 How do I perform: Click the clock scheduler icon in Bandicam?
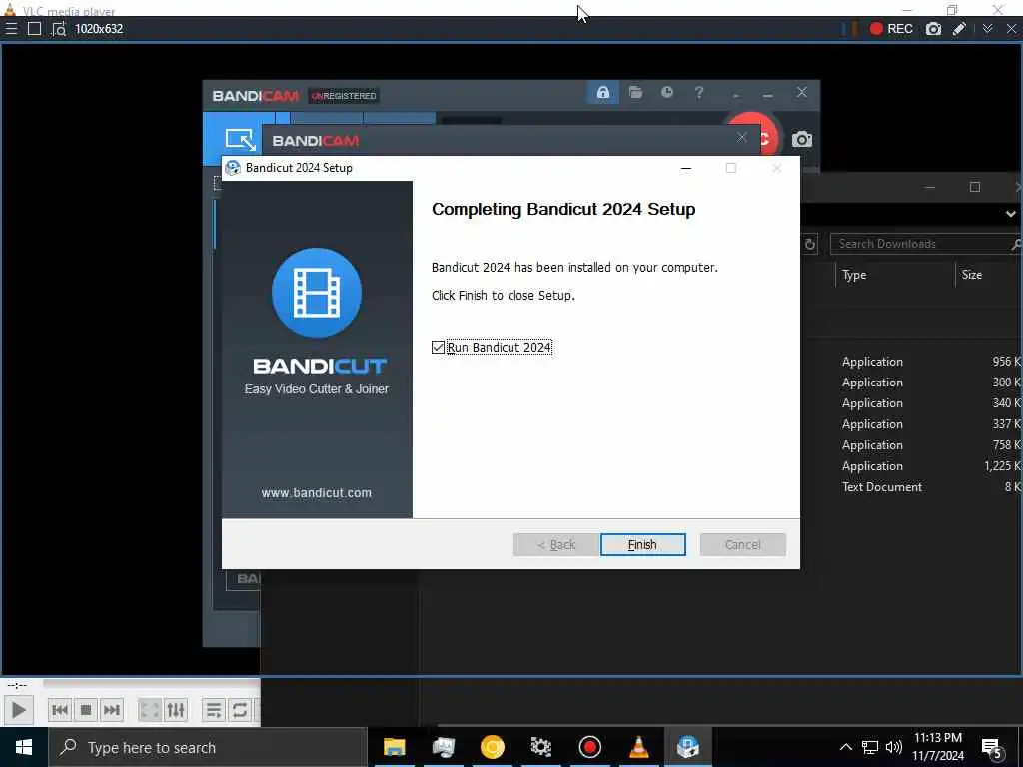[666, 93]
